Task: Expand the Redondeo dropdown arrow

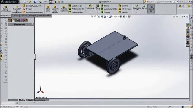Action: point(90,13)
